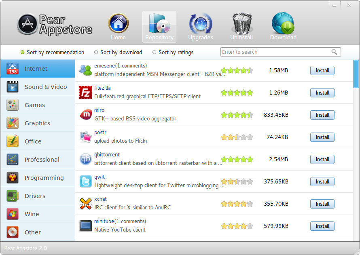Open the qbittorrent app name link

107,154
